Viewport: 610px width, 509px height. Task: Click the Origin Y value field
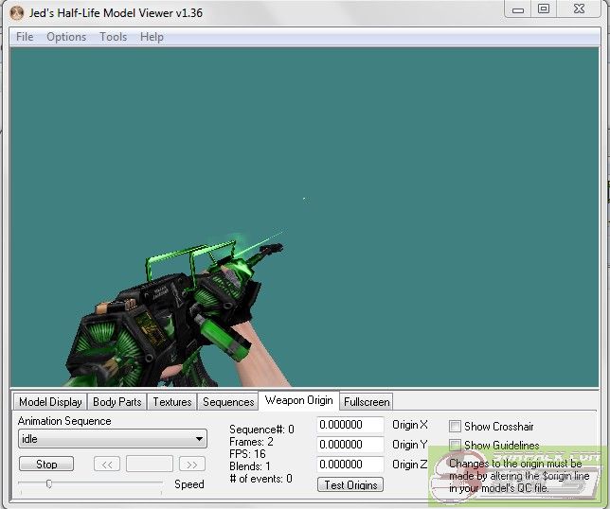tap(350, 445)
